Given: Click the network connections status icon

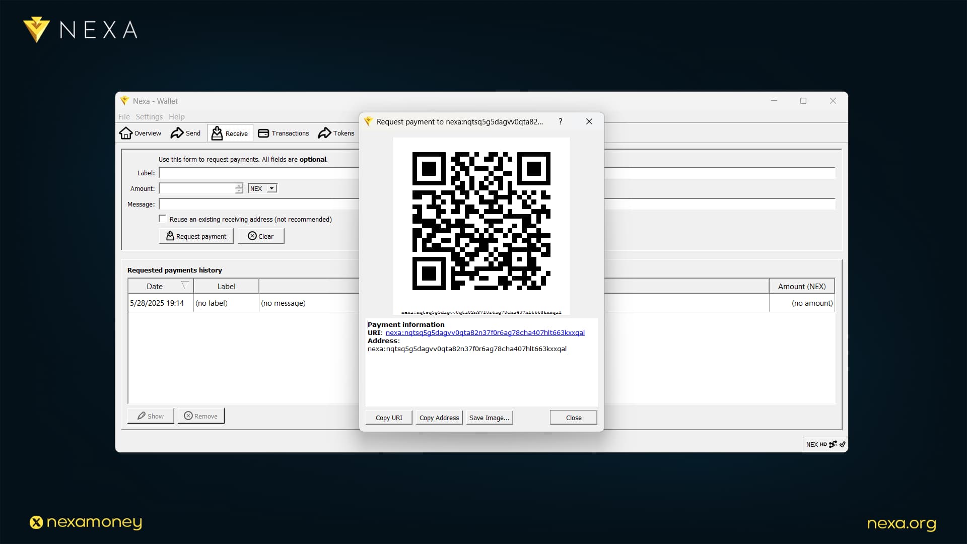Looking at the screenshot, I should coord(833,444).
